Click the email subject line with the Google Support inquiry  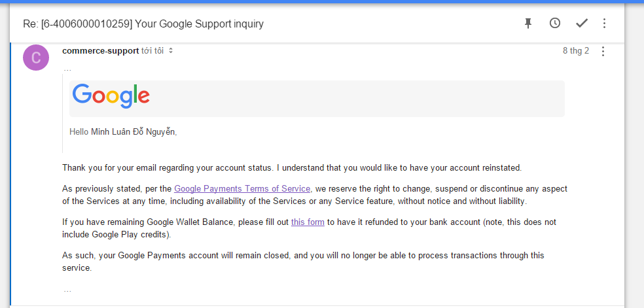click(x=143, y=24)
